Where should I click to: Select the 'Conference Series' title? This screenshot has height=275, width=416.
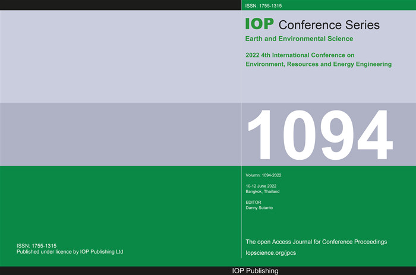point(329,25)
